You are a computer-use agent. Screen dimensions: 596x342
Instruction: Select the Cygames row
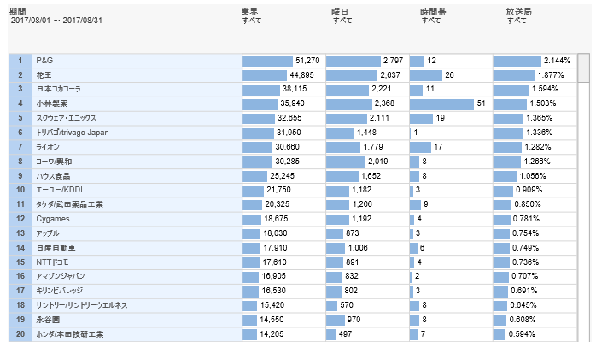point(53,219)
